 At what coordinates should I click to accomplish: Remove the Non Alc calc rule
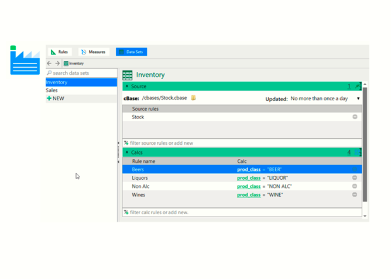point(355,186)
